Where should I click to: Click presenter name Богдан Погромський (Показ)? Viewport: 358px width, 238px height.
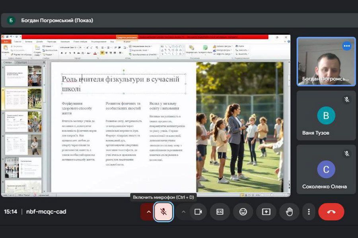click(57, 20)
